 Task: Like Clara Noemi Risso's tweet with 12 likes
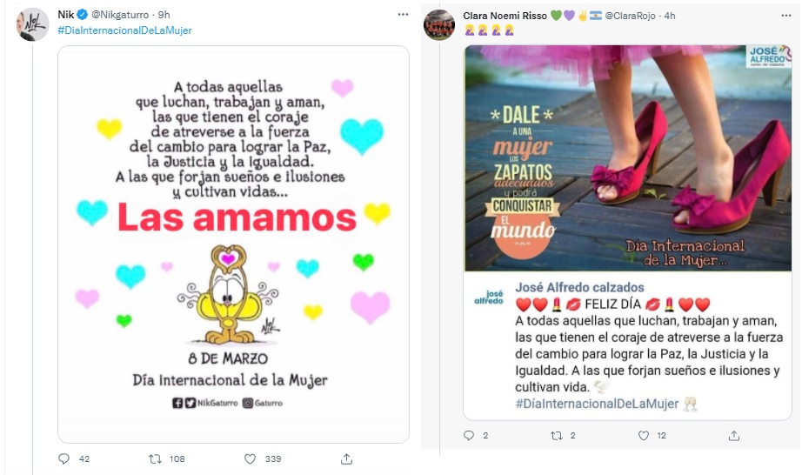pyautogui.click(x=644, y=435)
